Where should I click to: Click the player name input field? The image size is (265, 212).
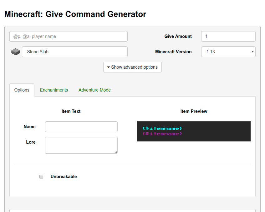[x=68, y=36]
